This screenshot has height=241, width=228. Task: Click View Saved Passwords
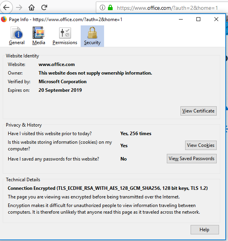(x=192, y=159)
